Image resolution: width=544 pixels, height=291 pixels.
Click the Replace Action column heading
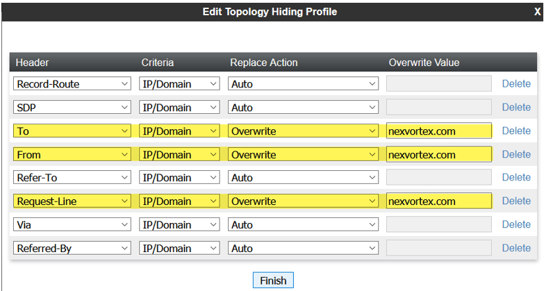click(264, 63)
